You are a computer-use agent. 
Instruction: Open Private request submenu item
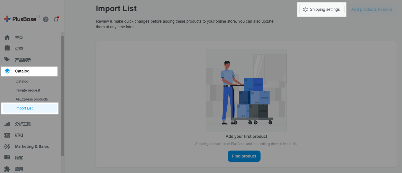[28, 90]
